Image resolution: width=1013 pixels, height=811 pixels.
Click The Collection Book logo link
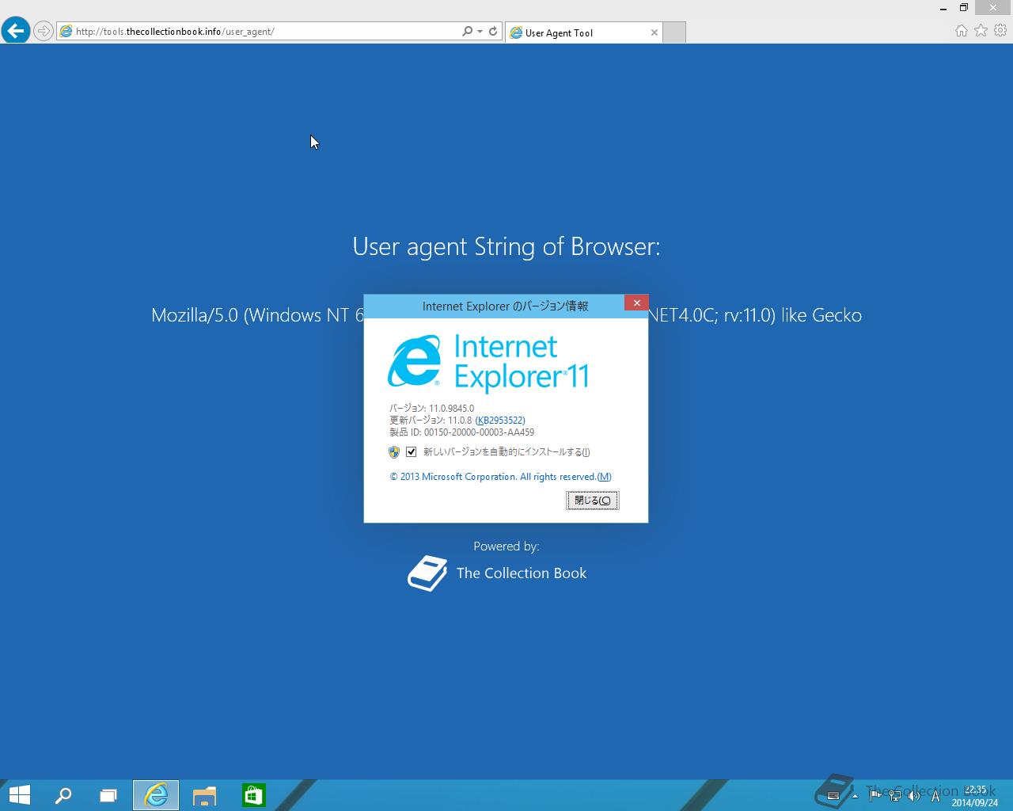click(497, 573)
